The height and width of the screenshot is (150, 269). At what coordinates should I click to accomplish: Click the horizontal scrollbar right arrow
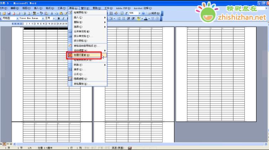point(266,144)
